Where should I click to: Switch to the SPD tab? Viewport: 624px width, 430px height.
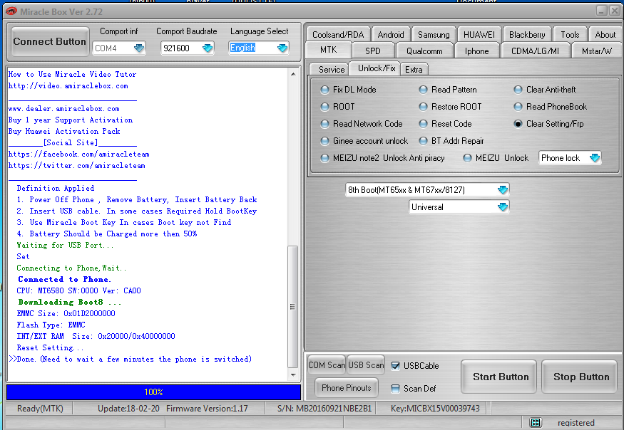coord(373,51)
